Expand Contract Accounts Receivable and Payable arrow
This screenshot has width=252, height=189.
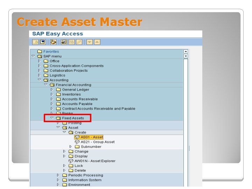52,108
